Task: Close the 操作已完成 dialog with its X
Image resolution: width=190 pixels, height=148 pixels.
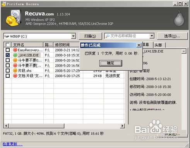Action: coord(139,45)
